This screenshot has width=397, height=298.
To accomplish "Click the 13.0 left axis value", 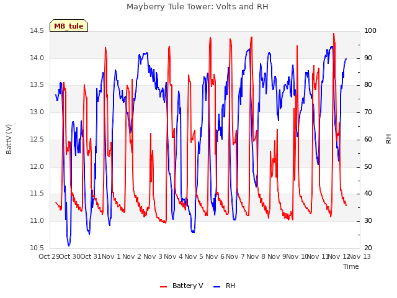I will 37,112.
